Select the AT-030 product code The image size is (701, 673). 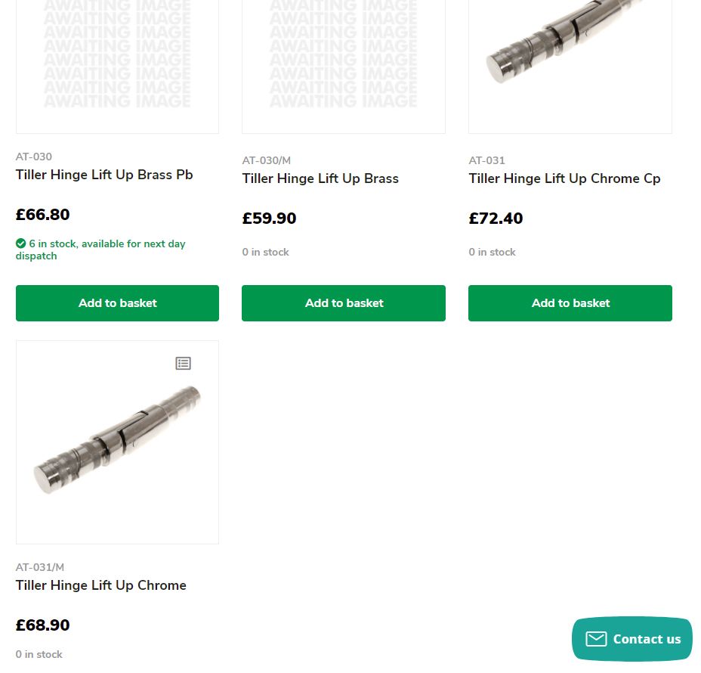coord(33,157)
